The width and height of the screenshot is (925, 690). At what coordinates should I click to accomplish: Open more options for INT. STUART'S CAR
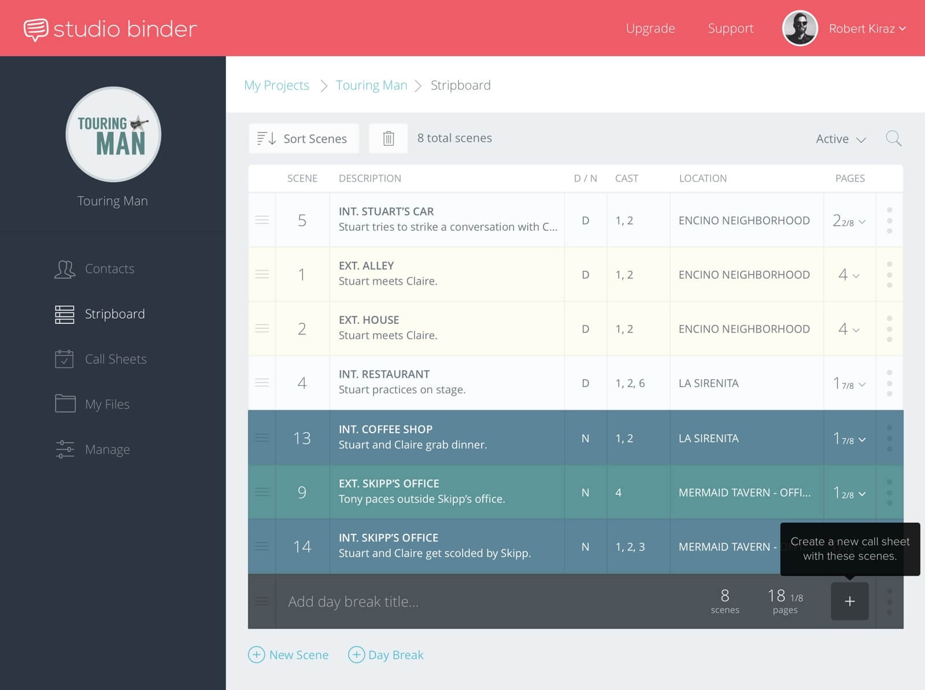[889, 220]
